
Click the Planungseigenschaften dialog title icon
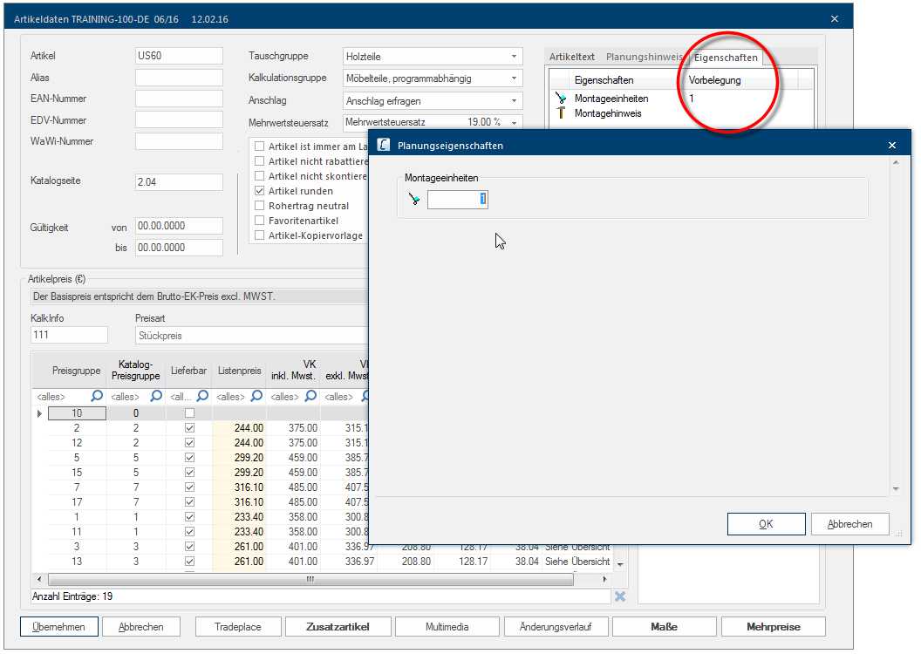[x=383, y=146]
